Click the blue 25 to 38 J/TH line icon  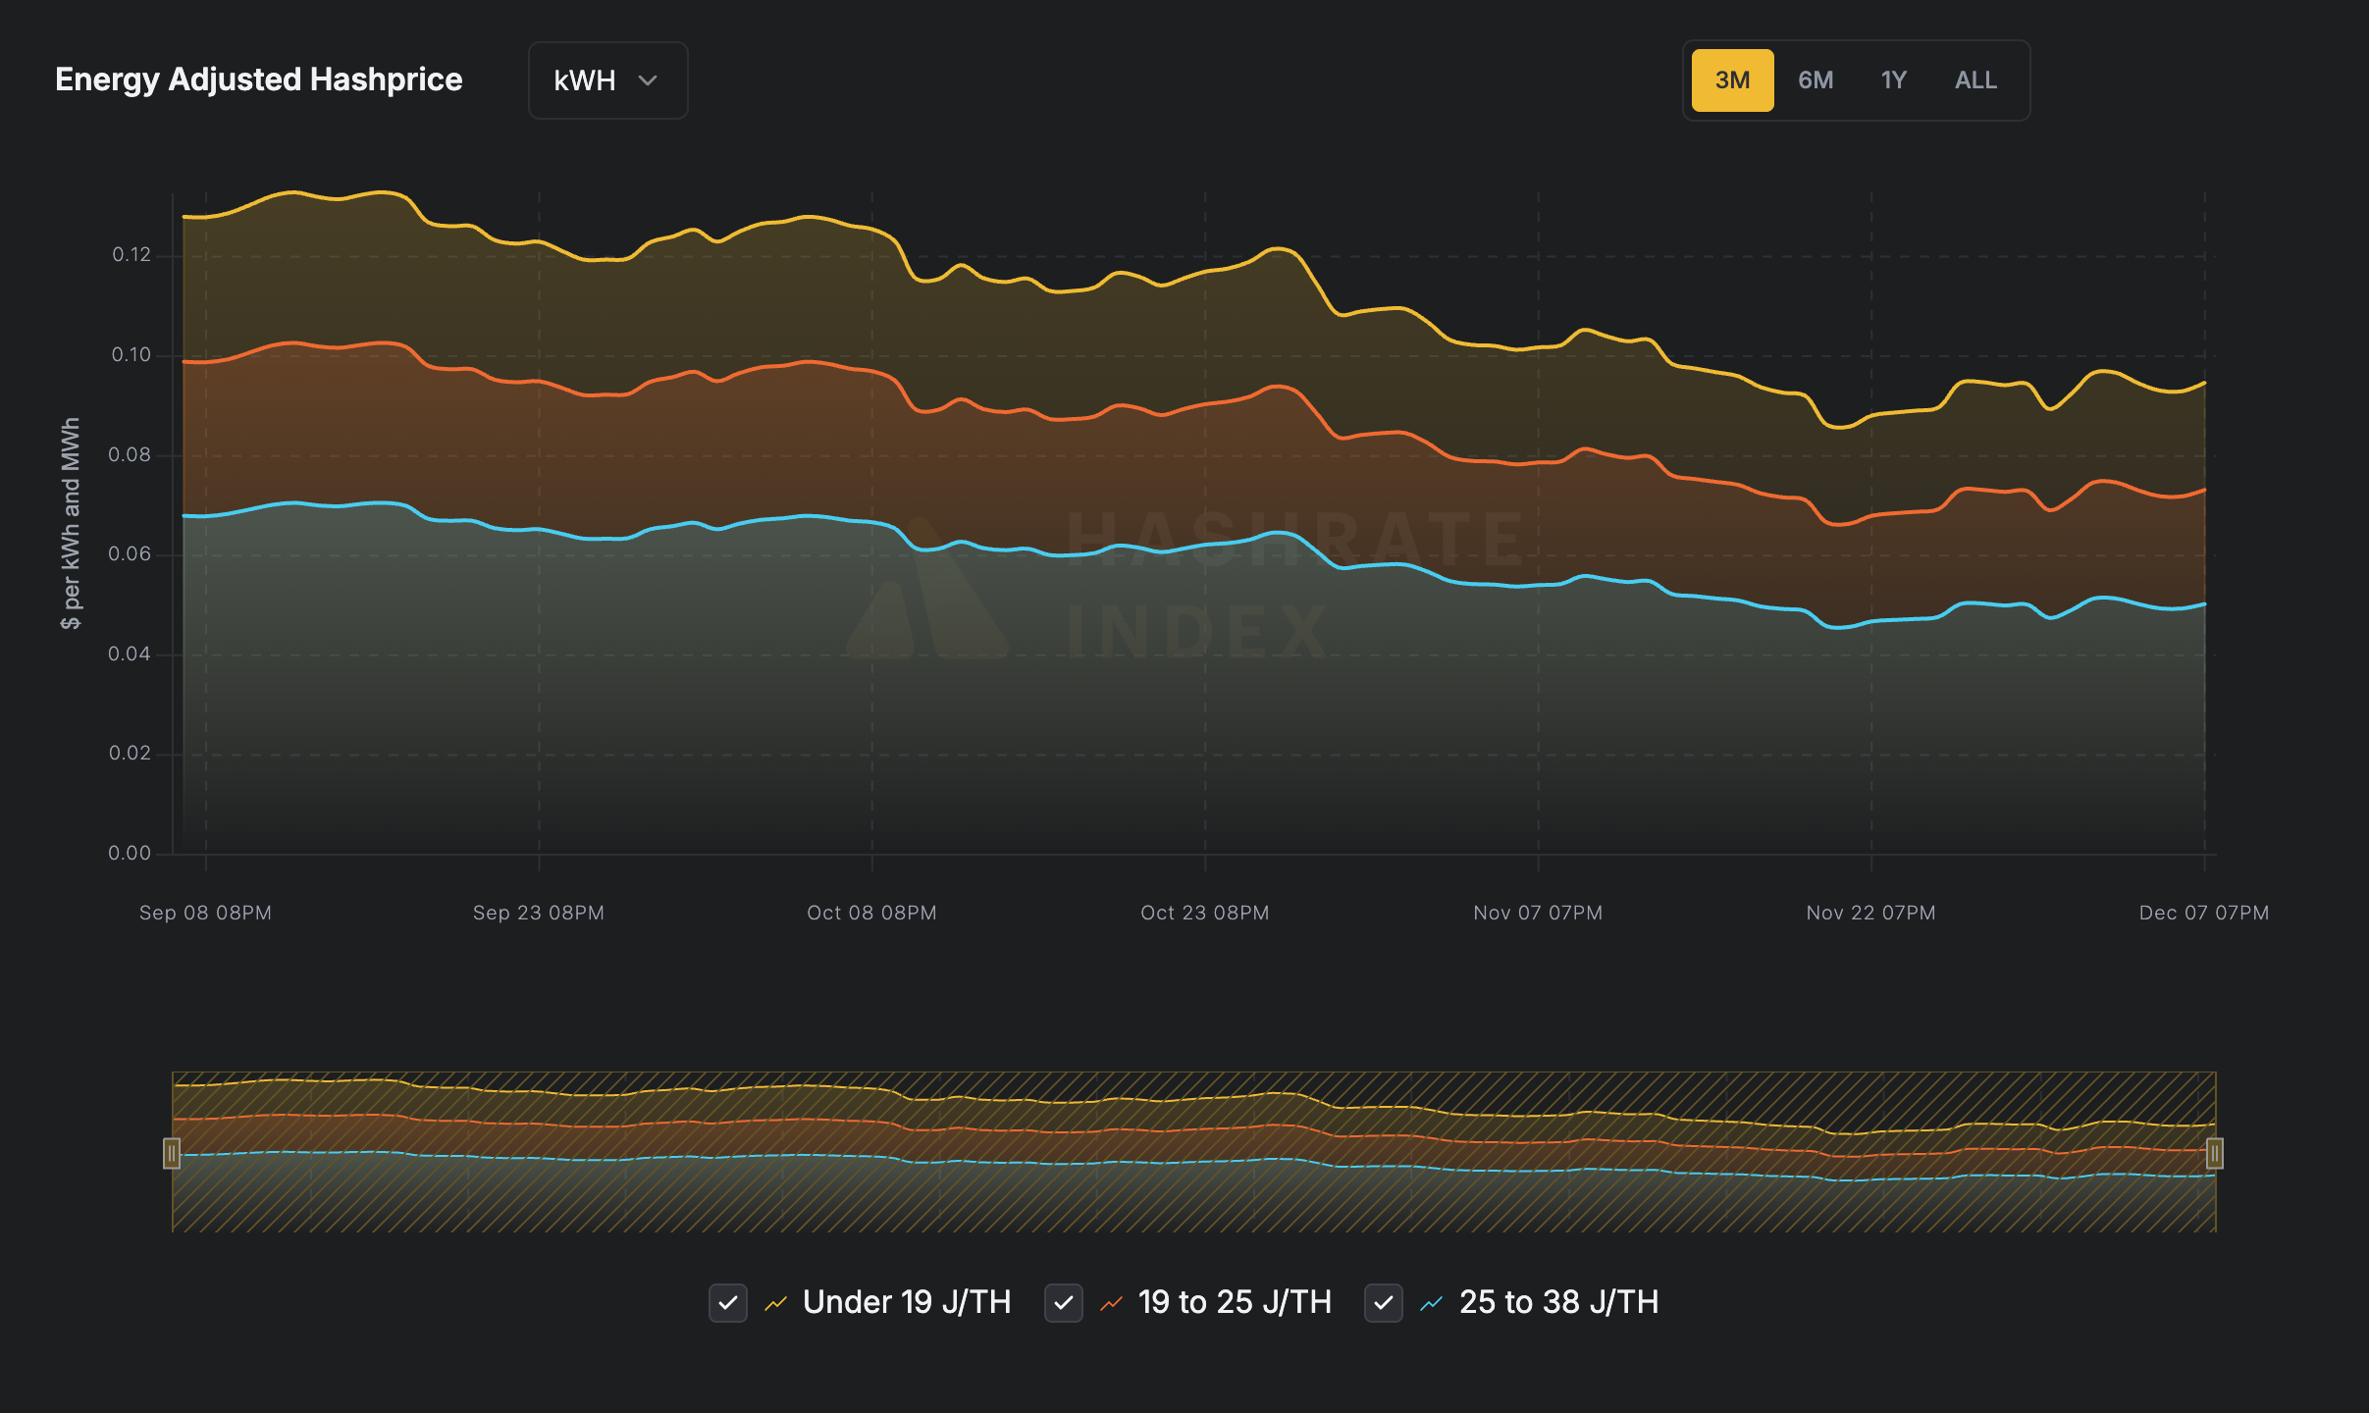(1431, 1303)
